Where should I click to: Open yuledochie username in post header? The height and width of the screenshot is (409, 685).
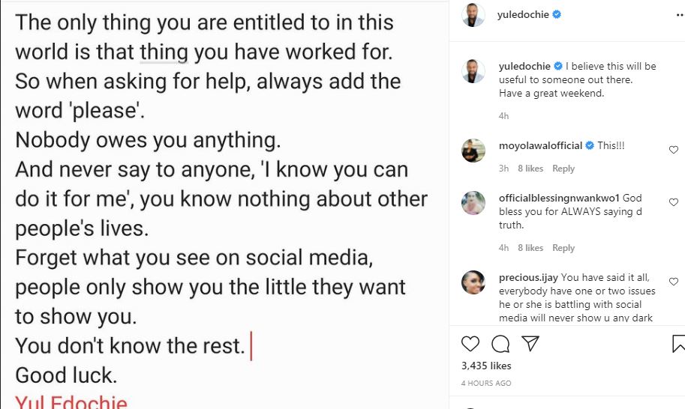coord(524,15)
